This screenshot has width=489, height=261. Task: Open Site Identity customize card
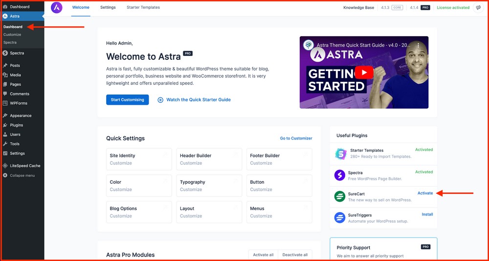[x=139, y=159]
